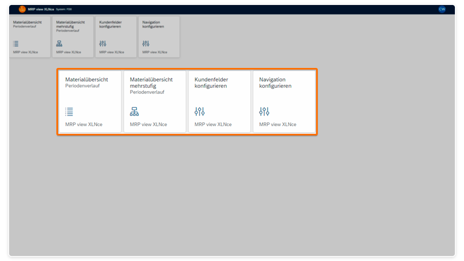Click the list icon in the small Materialübersicht tile
The width and height of the screenshot is (464, 261).
15,43
